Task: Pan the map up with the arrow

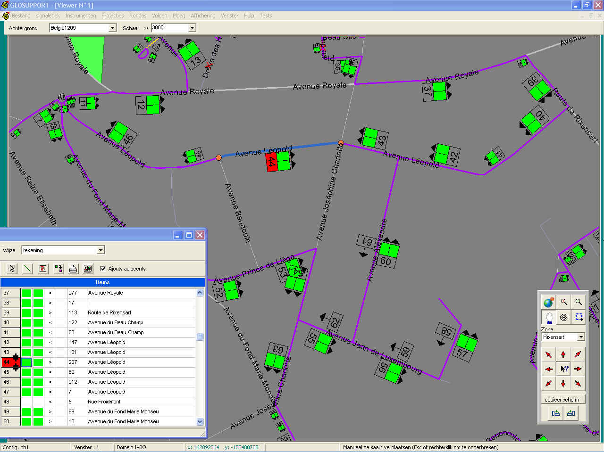Action: coord(563,354)
